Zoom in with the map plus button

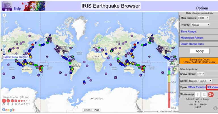(4, 15)
